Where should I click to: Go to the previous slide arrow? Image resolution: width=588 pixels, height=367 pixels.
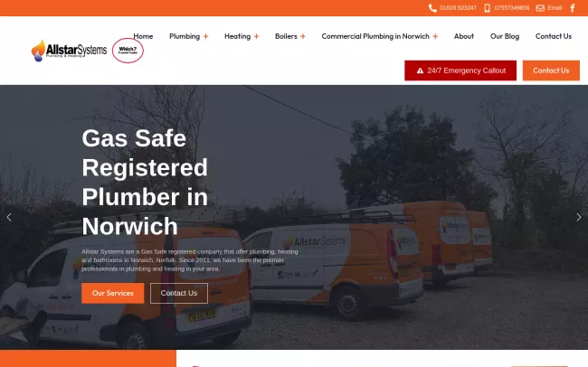coord(9,217)
